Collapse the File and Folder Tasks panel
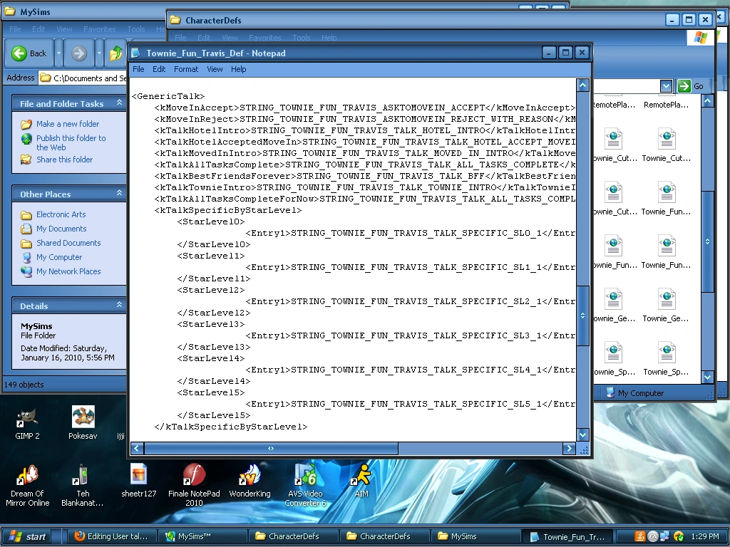 [x=119, y=103]
